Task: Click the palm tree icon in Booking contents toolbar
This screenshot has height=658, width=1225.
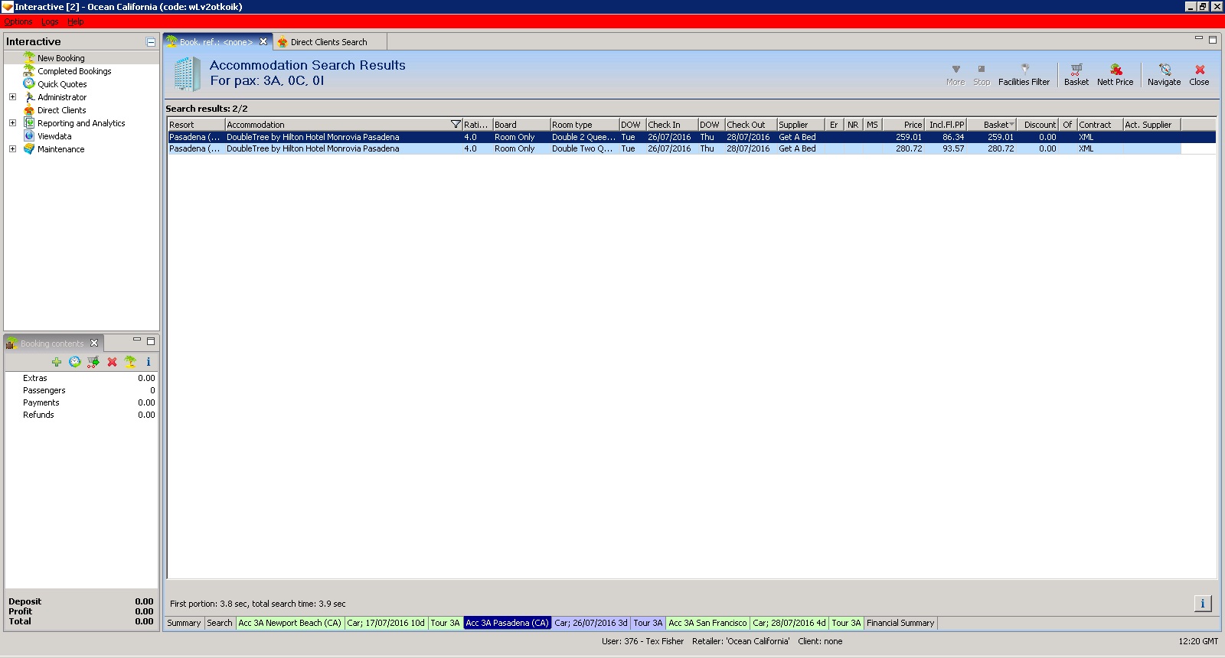Action: coord(130,362)
